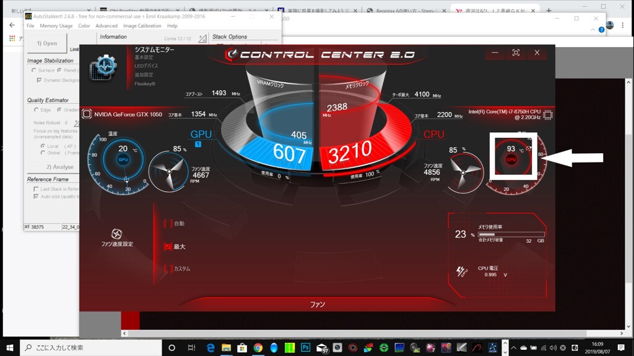Select the Local (AP) radio button
This screenshot has height=356, width=634.
coord(43,146)
